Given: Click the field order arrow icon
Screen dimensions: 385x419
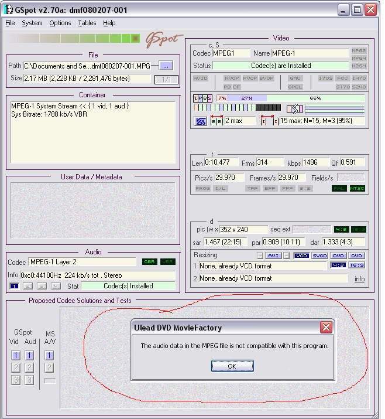Looking at the screenshot, I should pyautogui.click(x=295, y=109).
